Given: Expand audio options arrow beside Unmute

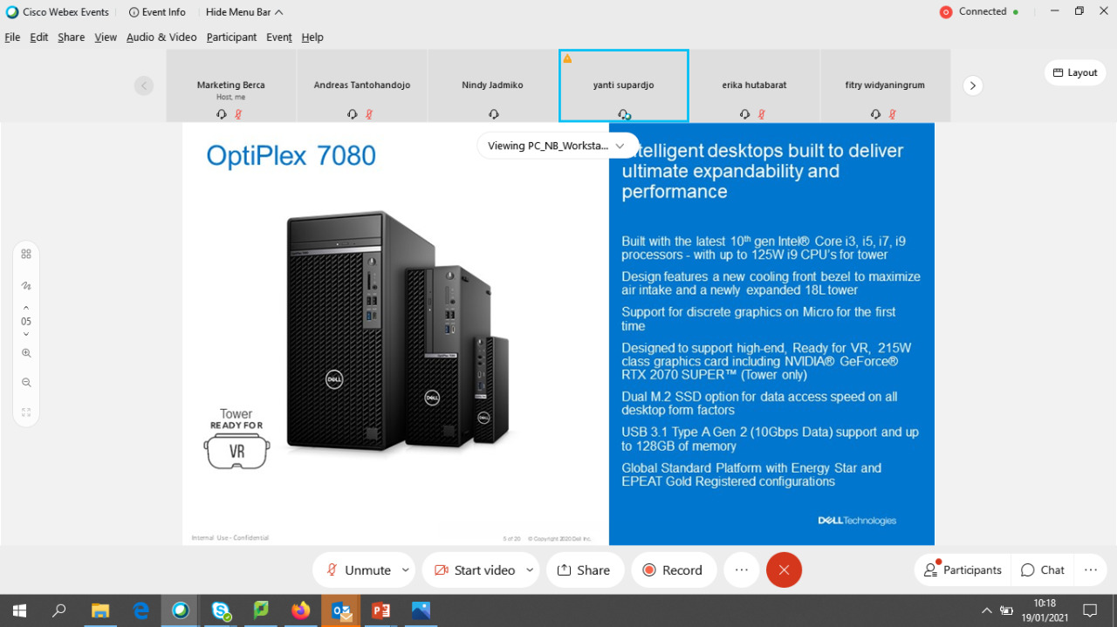Looking at the screenshot, I should tap(406, 569).
